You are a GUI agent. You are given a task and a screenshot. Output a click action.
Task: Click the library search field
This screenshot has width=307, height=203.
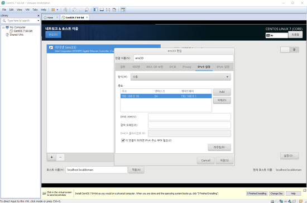coord(21,21)
